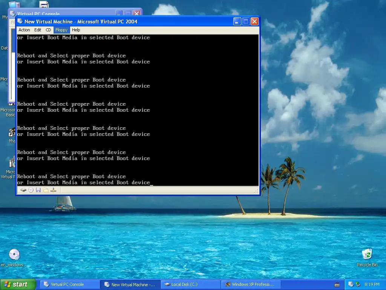Viewport: 386px width, 290px height.
Task: Click the hard disk status icon
Action: point(23,190)
